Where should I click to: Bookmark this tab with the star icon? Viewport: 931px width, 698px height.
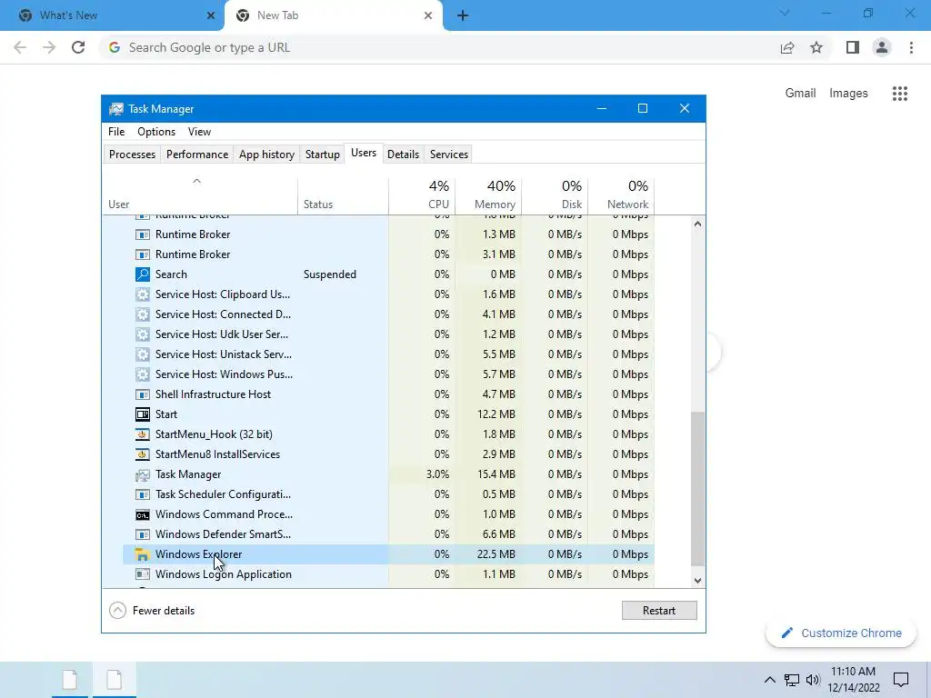tap(816, 47)
